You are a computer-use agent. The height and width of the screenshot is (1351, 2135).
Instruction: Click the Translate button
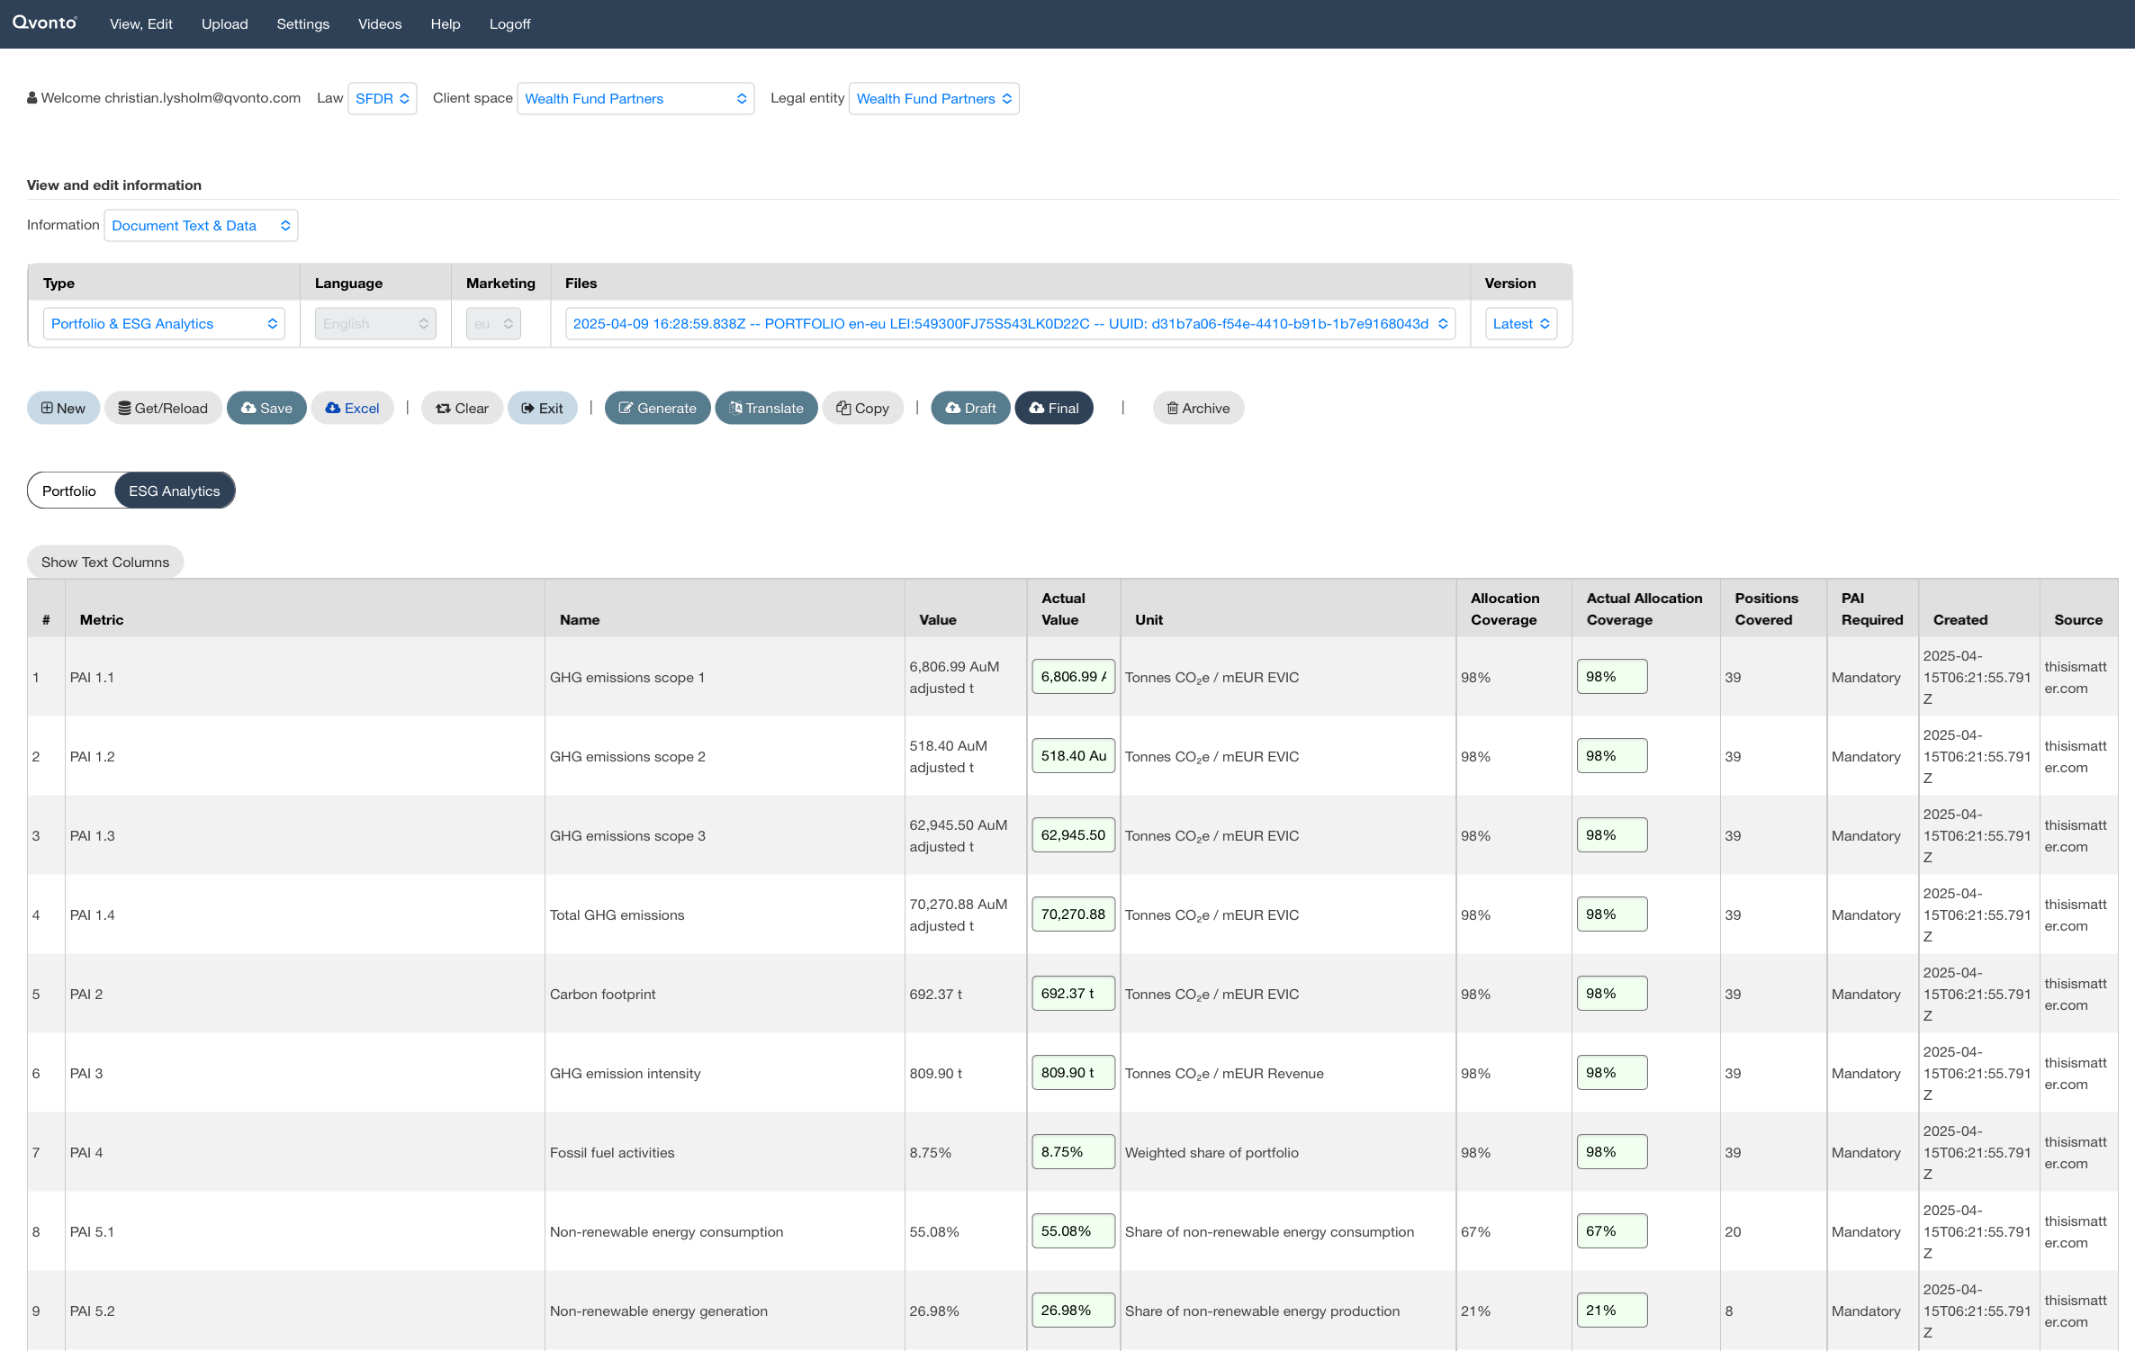pyautogui.click(x=766, y=408)
